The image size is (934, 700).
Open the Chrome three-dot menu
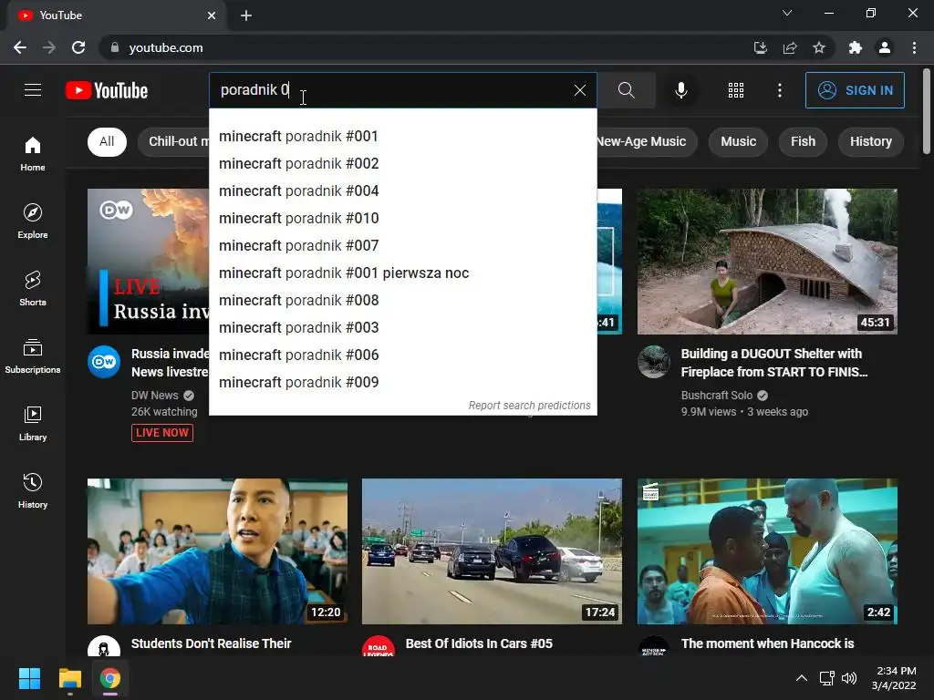click(x=914, y=47)
